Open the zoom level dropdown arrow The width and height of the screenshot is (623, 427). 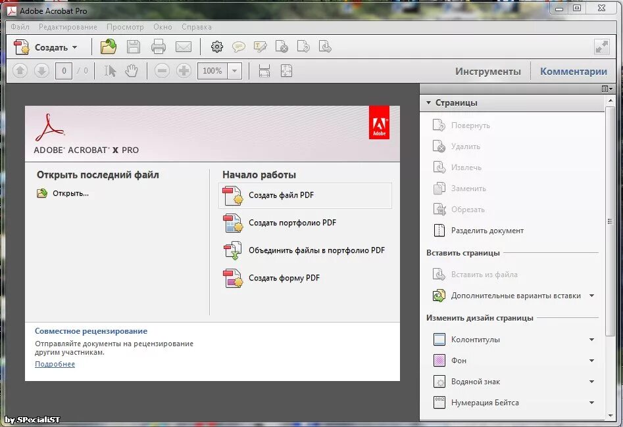(x=235, y=71)
